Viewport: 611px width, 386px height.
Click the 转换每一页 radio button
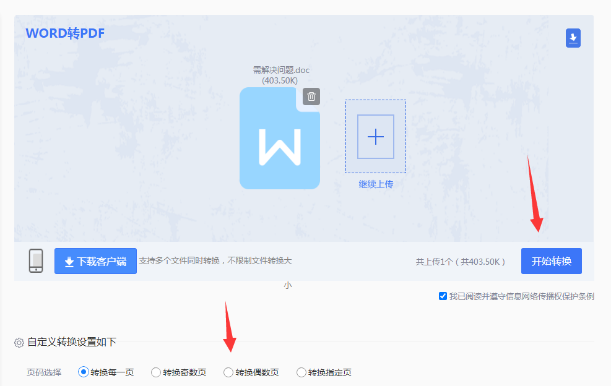(x=82, y=372)
